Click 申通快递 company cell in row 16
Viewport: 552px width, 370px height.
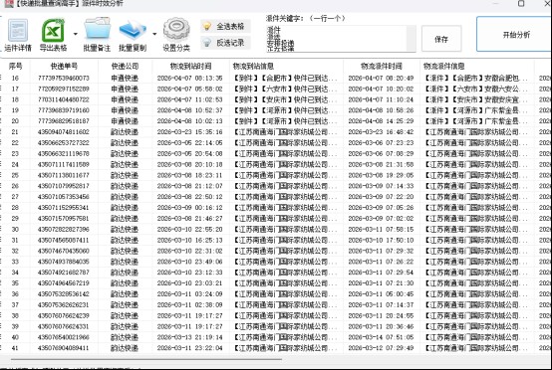click(125, 78)
